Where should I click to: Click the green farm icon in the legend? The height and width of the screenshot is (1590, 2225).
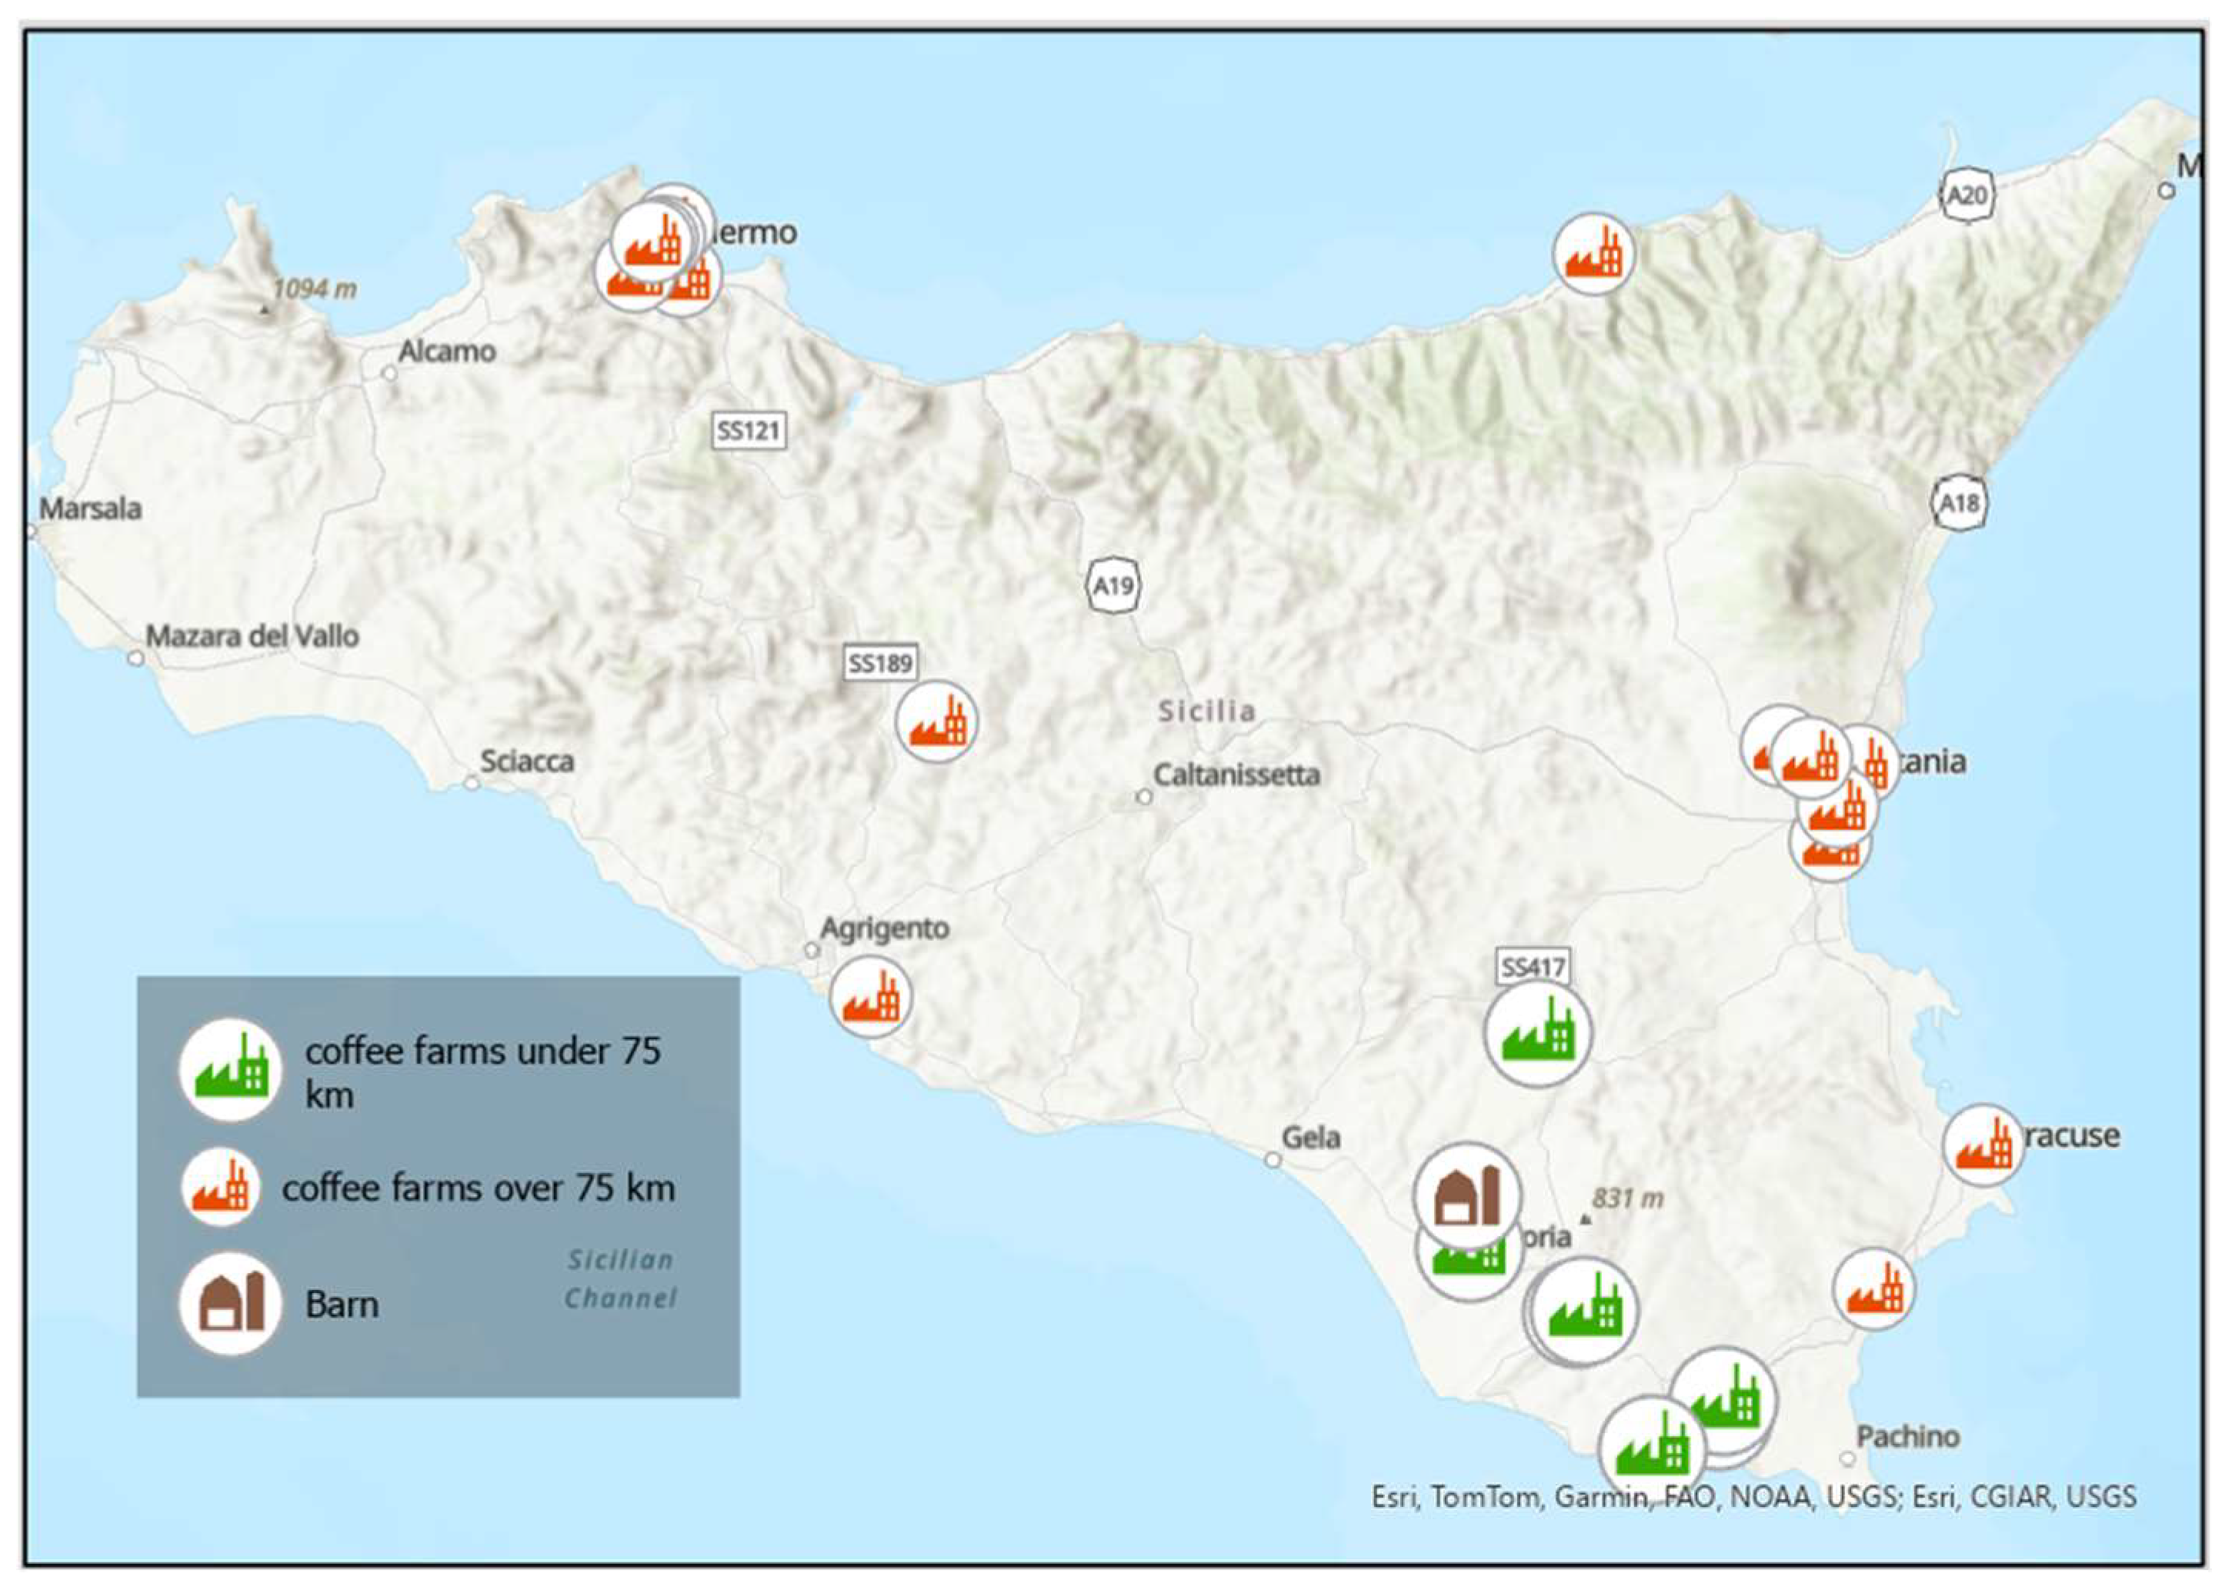click(230, 1069)
